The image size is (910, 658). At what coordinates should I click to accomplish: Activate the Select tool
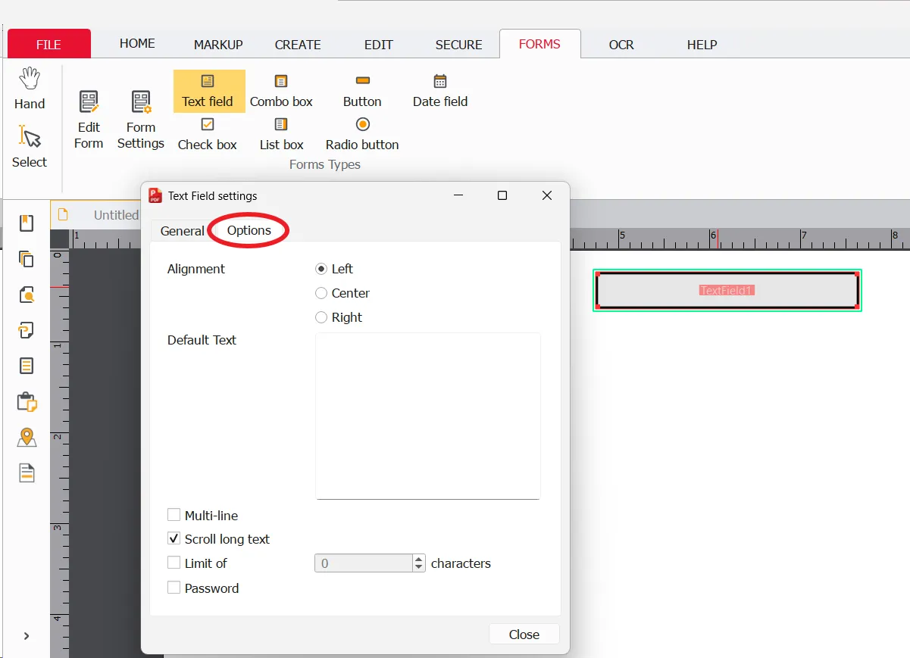click(30, 147)
